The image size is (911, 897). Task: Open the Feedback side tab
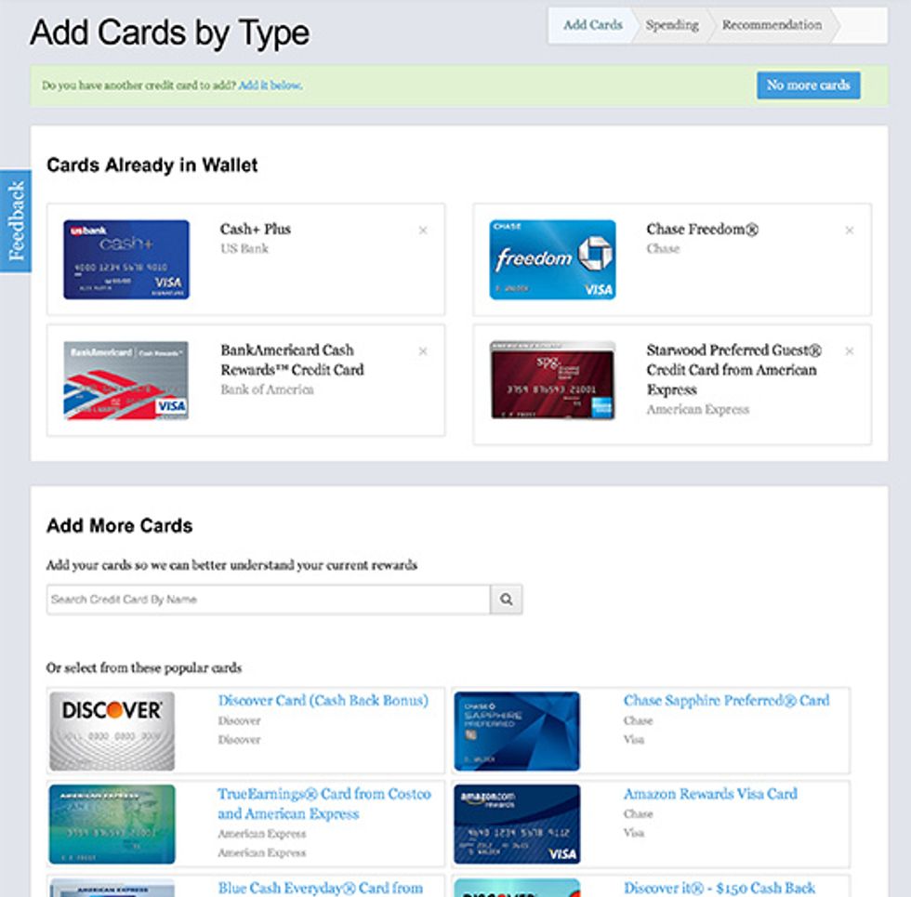pos(16,221)
